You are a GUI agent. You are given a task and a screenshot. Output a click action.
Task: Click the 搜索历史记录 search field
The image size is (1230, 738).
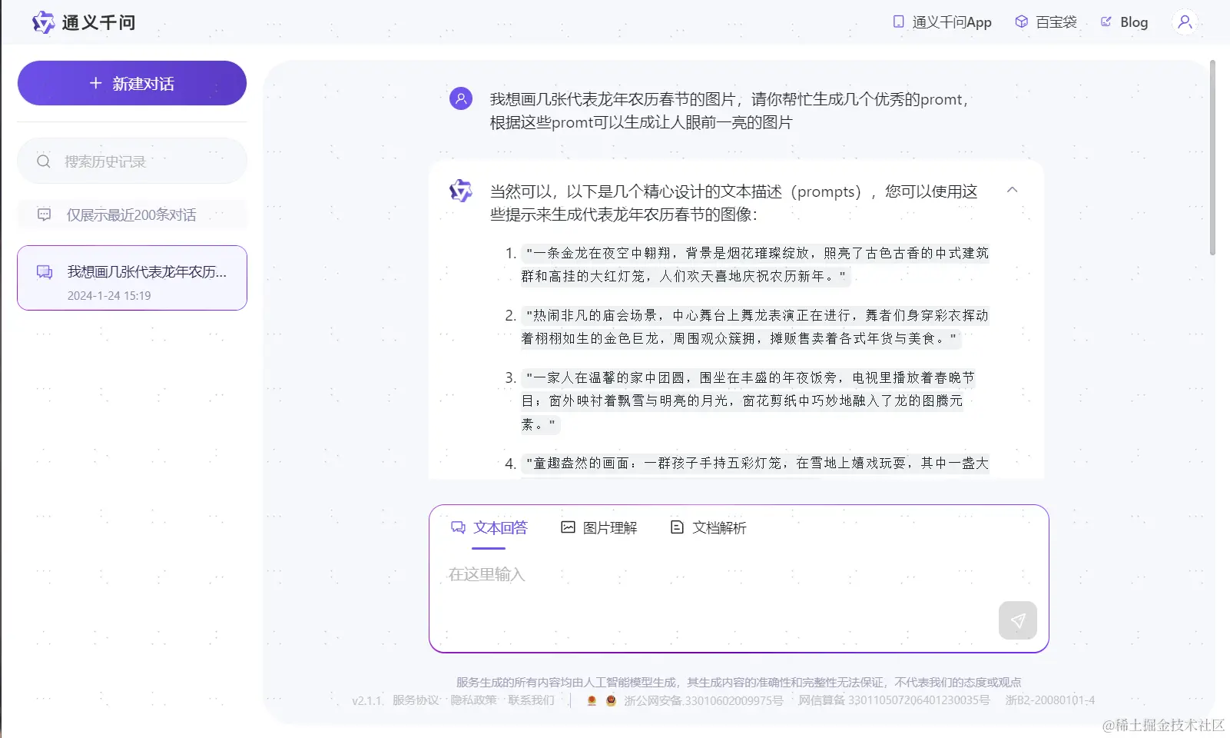click(132, 161)
